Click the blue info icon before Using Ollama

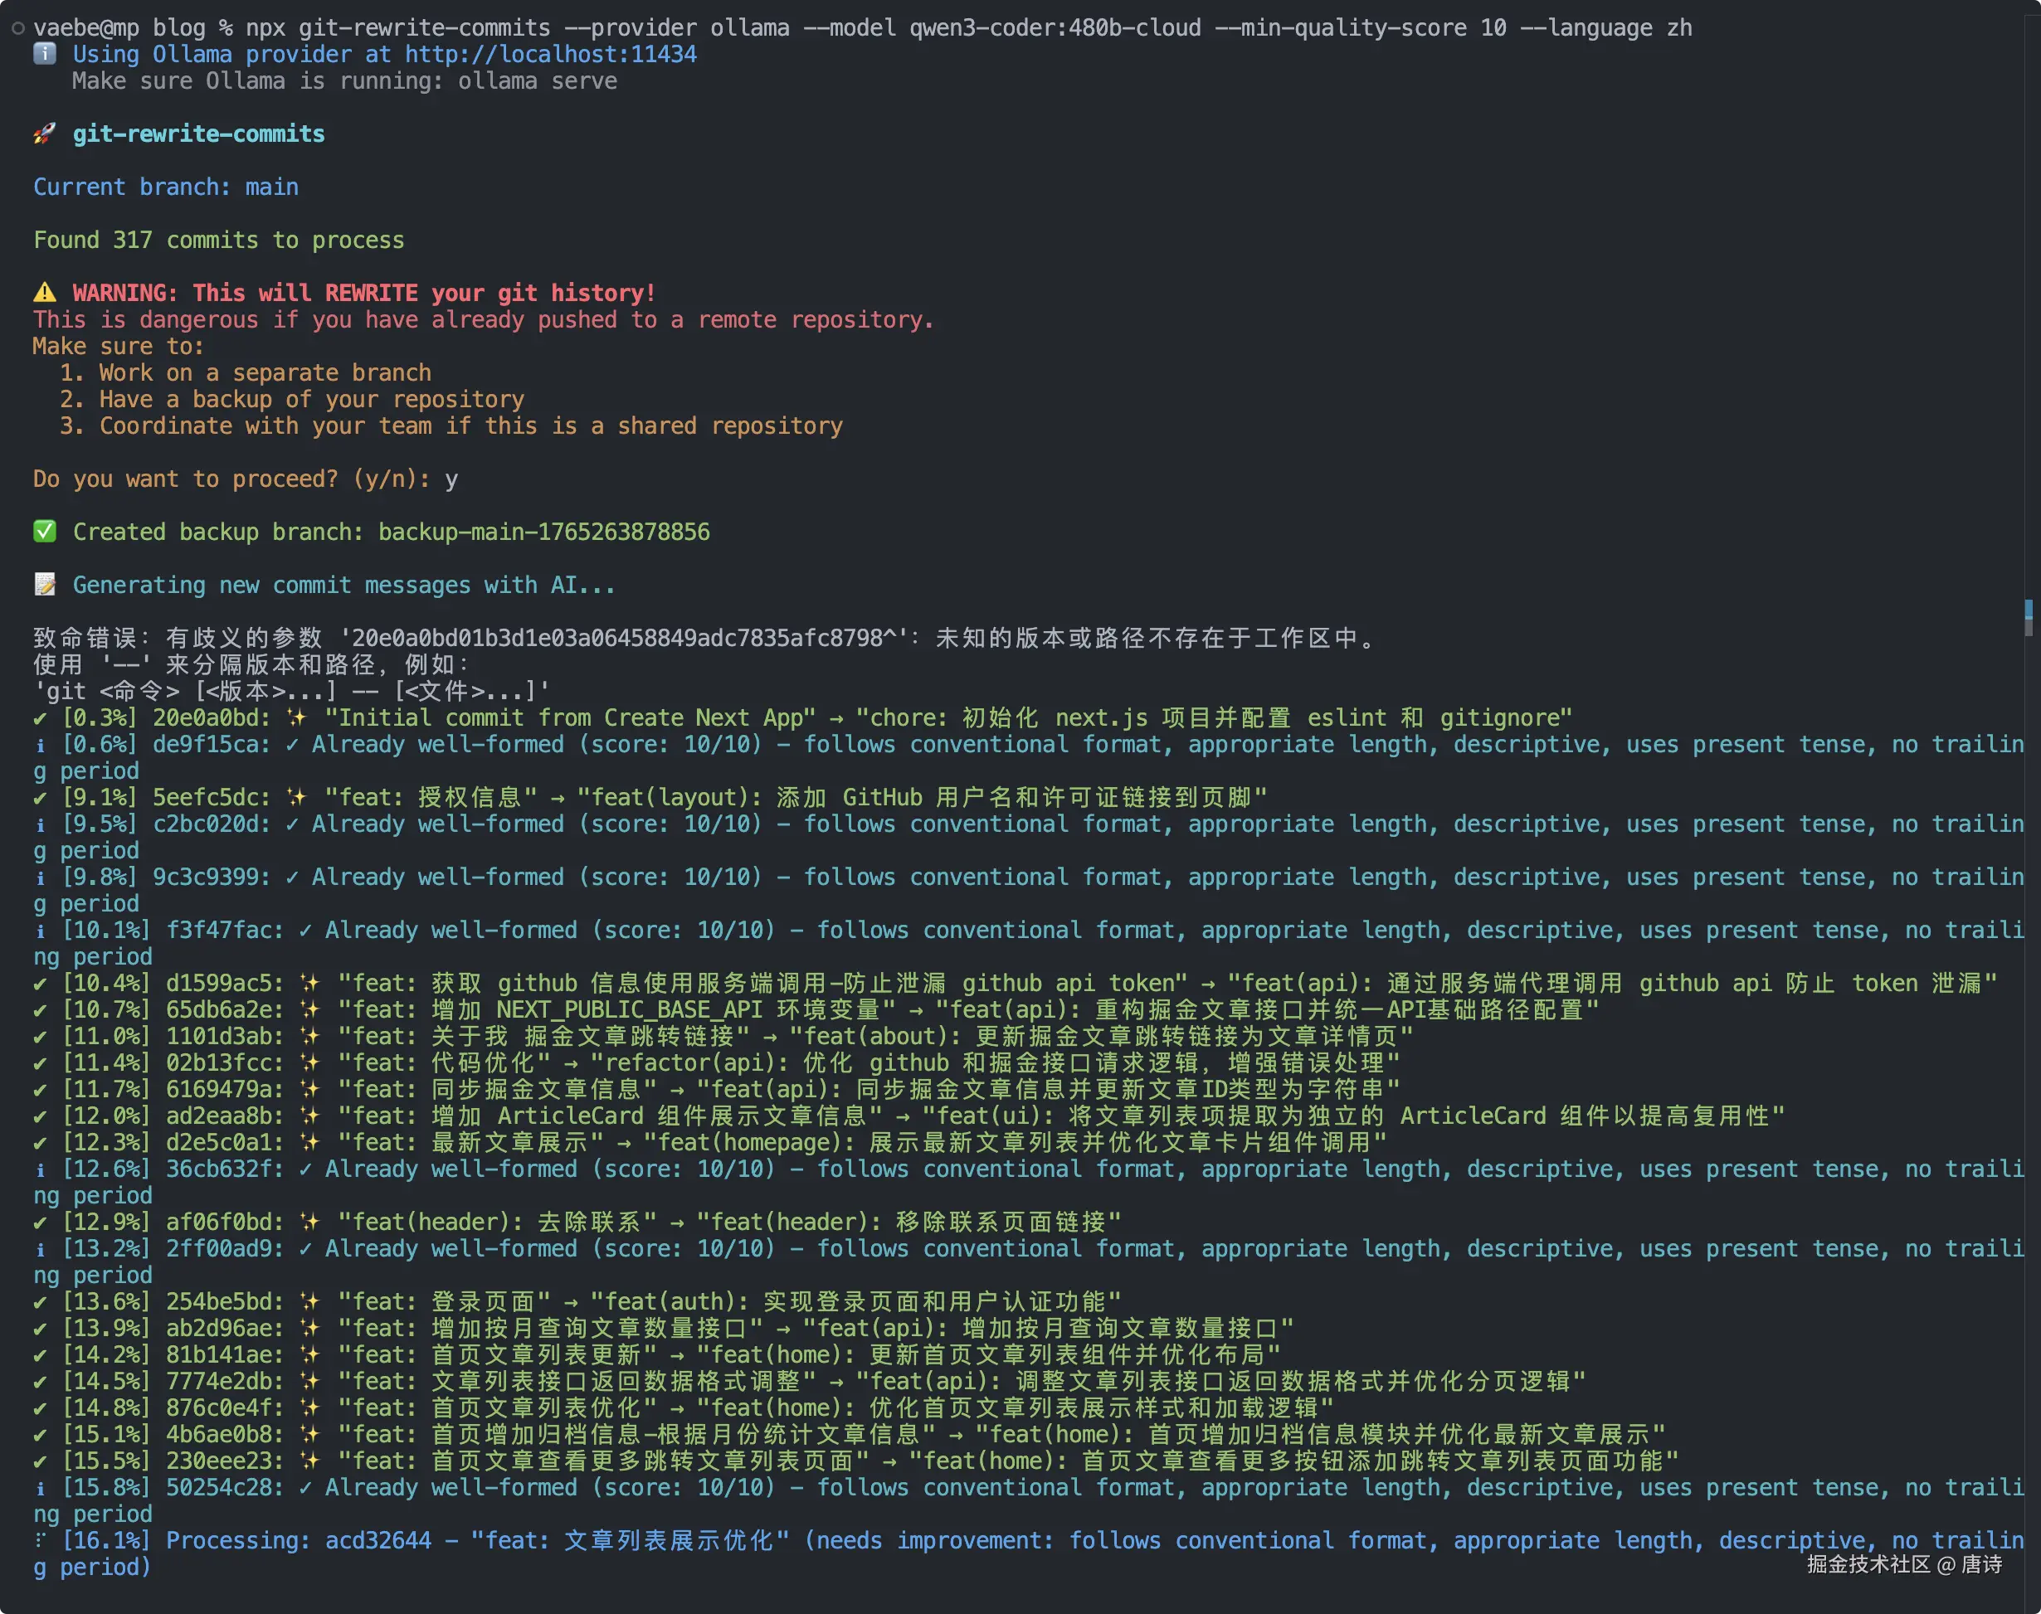point(45,55)
